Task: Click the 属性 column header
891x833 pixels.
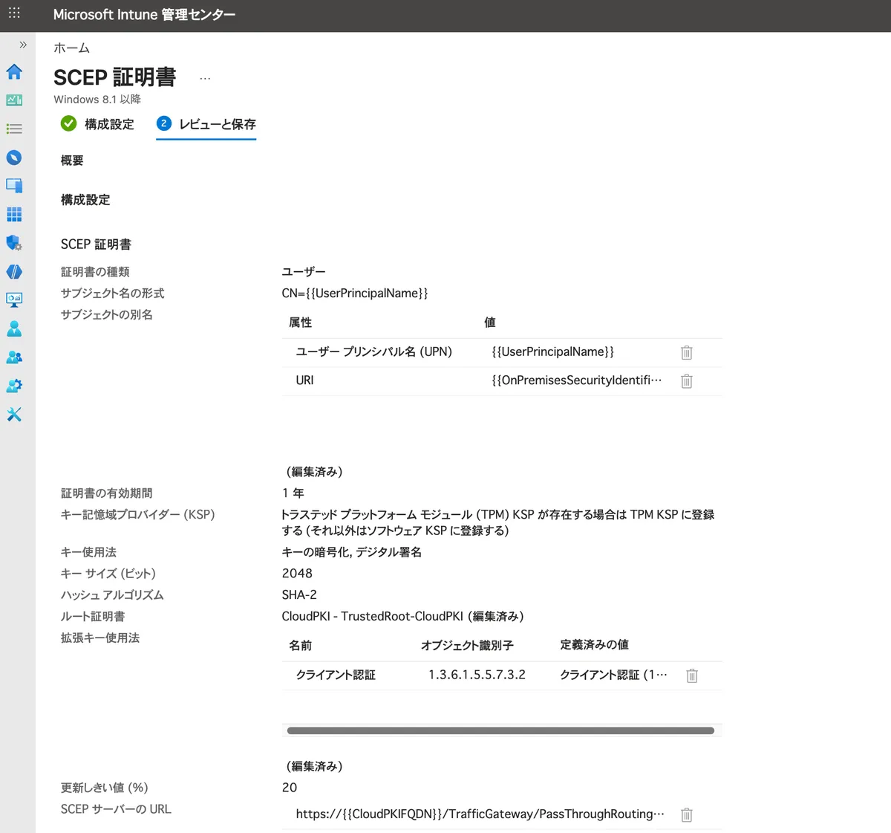Action: point(300,322)
